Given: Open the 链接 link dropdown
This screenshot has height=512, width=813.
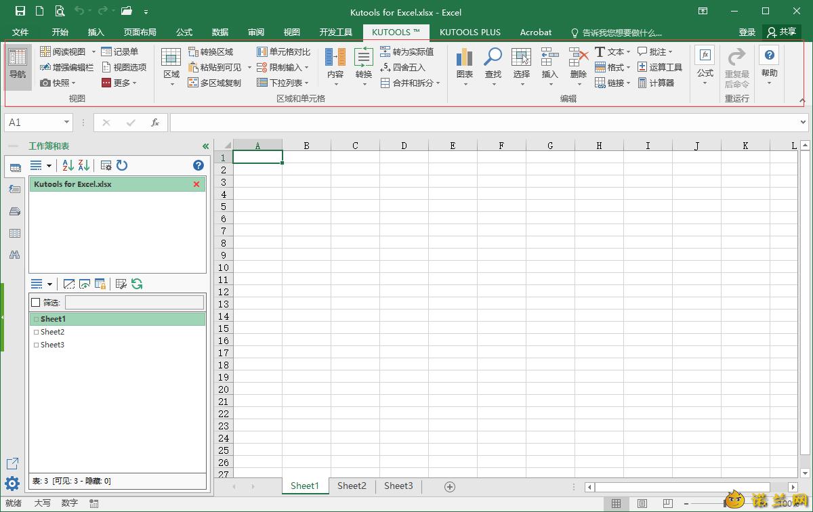Looking at the screenshot, I should 612,83.
